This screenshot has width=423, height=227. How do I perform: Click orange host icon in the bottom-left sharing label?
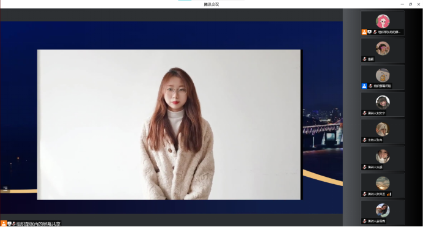(x=4, y=223)
